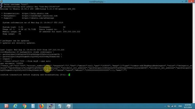Click 'gas estimate: 143854' output
This screenshot has height=109, width=195.
(12, 63)
